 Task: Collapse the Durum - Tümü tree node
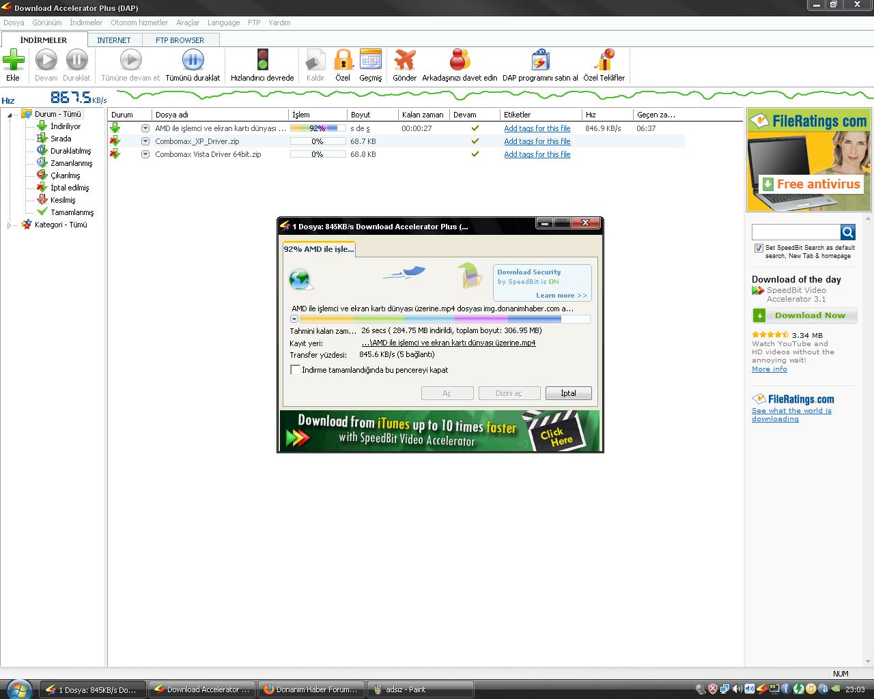tap(10, 115)
